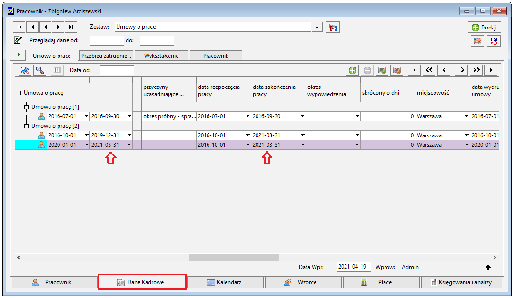Collapse the Umowa o pracę [2] tree node
Screen dimensions: 514x298
click(x=27, y=126)
